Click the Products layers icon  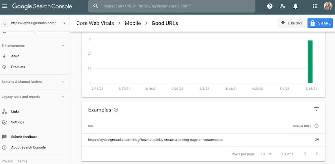pyautogui.click(x=4, y=67)
